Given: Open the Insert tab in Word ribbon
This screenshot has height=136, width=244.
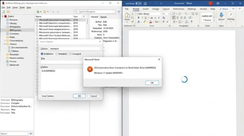Looking at the screenshot, I should click(x=146, y=9).
